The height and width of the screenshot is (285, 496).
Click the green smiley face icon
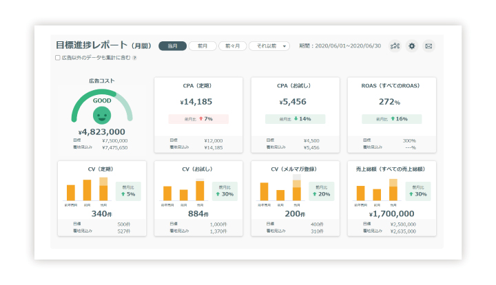click(x=102, y=114)
